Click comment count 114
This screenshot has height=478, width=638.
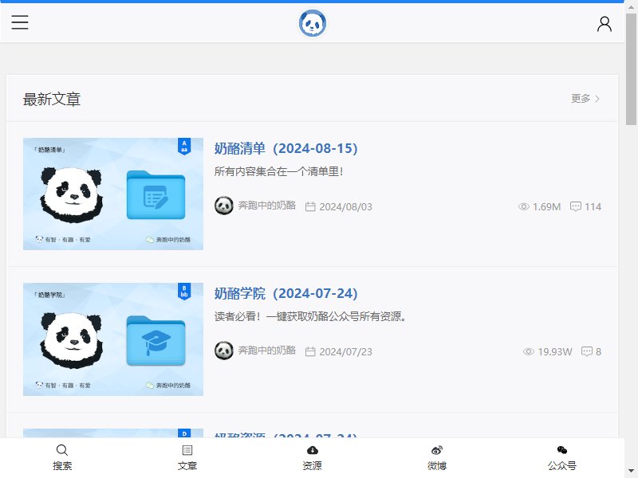[x=593, y=207]
